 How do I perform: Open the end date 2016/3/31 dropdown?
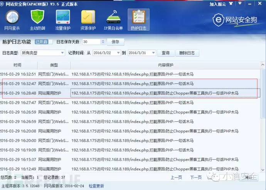tap(142, 53)
